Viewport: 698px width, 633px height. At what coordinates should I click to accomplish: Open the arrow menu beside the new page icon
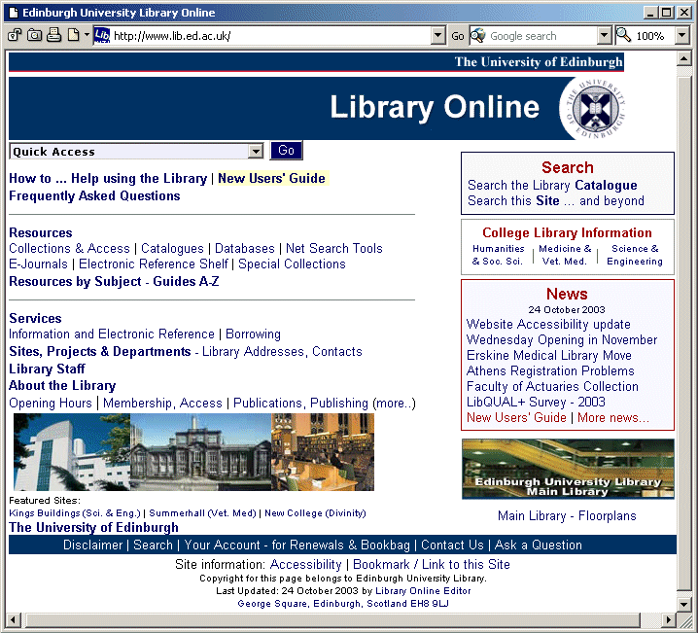point(87,35)
